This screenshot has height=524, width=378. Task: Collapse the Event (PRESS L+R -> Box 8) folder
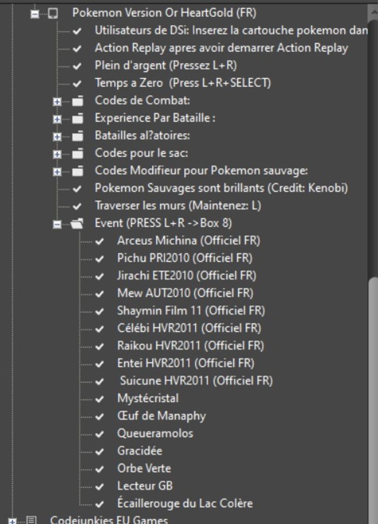coord(57,224)
